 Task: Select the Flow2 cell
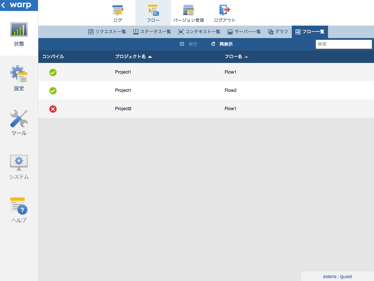point(230,90)
